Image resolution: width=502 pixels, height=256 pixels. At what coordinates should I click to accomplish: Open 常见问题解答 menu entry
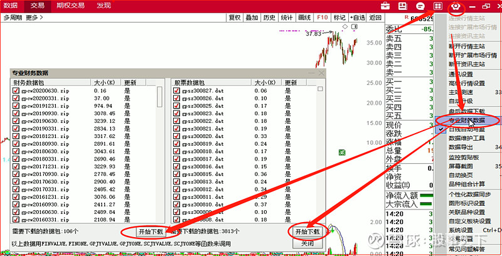point(467,249)
